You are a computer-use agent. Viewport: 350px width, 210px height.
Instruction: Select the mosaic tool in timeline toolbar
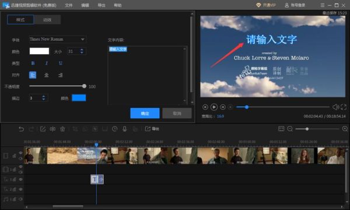[95, 129]
